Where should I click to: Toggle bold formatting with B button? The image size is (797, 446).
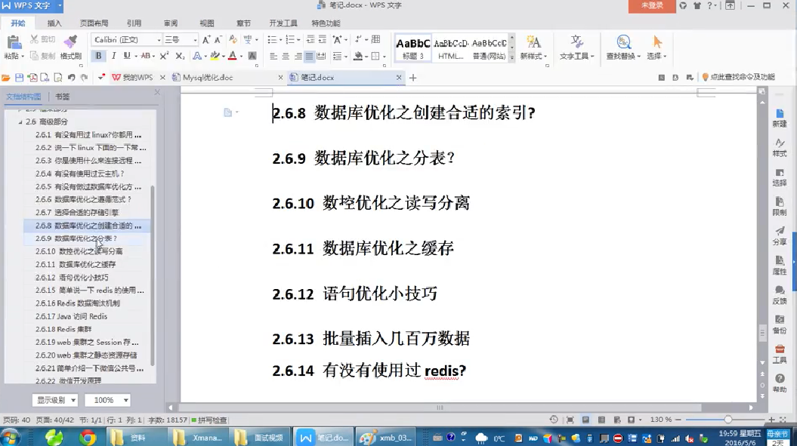pos(98,56)
